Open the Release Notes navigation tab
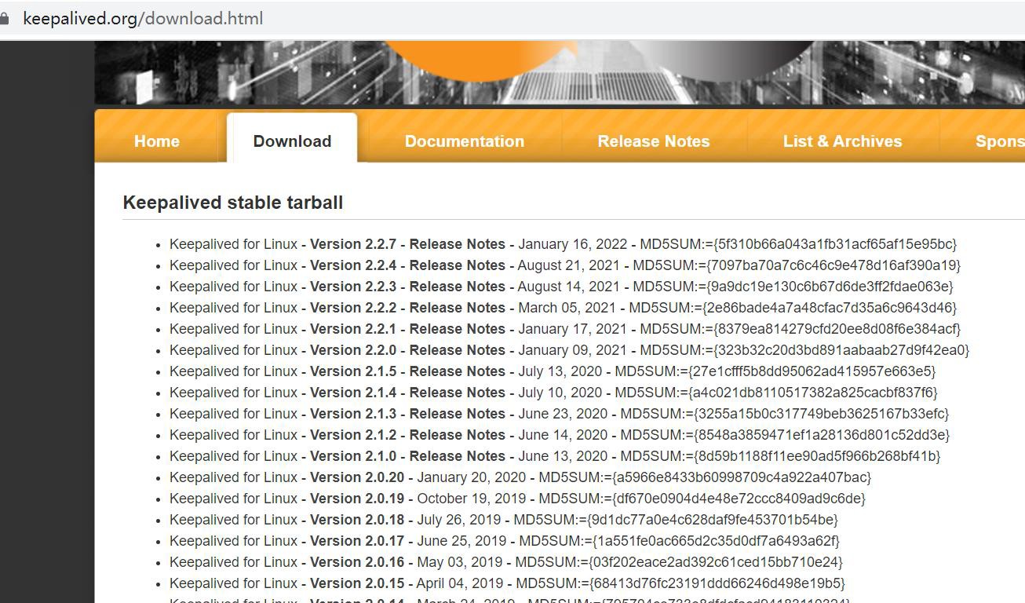The height and width of the screenshot is (603, 1025). coord(653,141)
